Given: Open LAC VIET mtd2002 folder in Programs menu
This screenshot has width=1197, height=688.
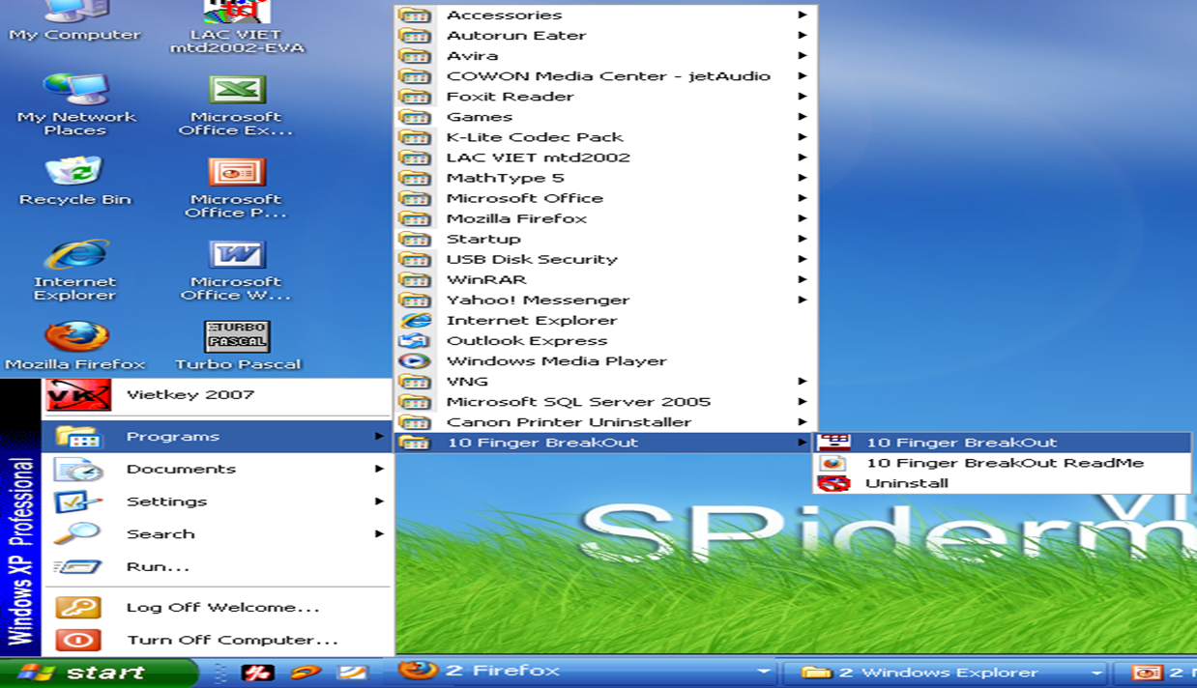Looking at the screenshot, I should point(605,158).
